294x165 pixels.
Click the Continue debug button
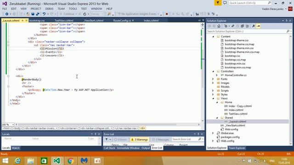(x=68, y=14)
